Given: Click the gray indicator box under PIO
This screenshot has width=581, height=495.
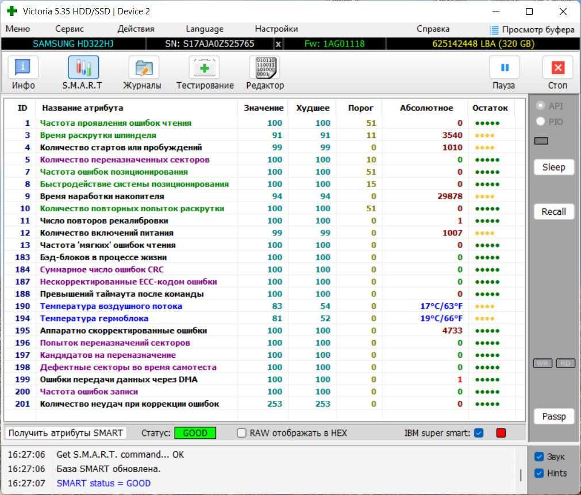Looking at the screenshot, I should 541,141.
